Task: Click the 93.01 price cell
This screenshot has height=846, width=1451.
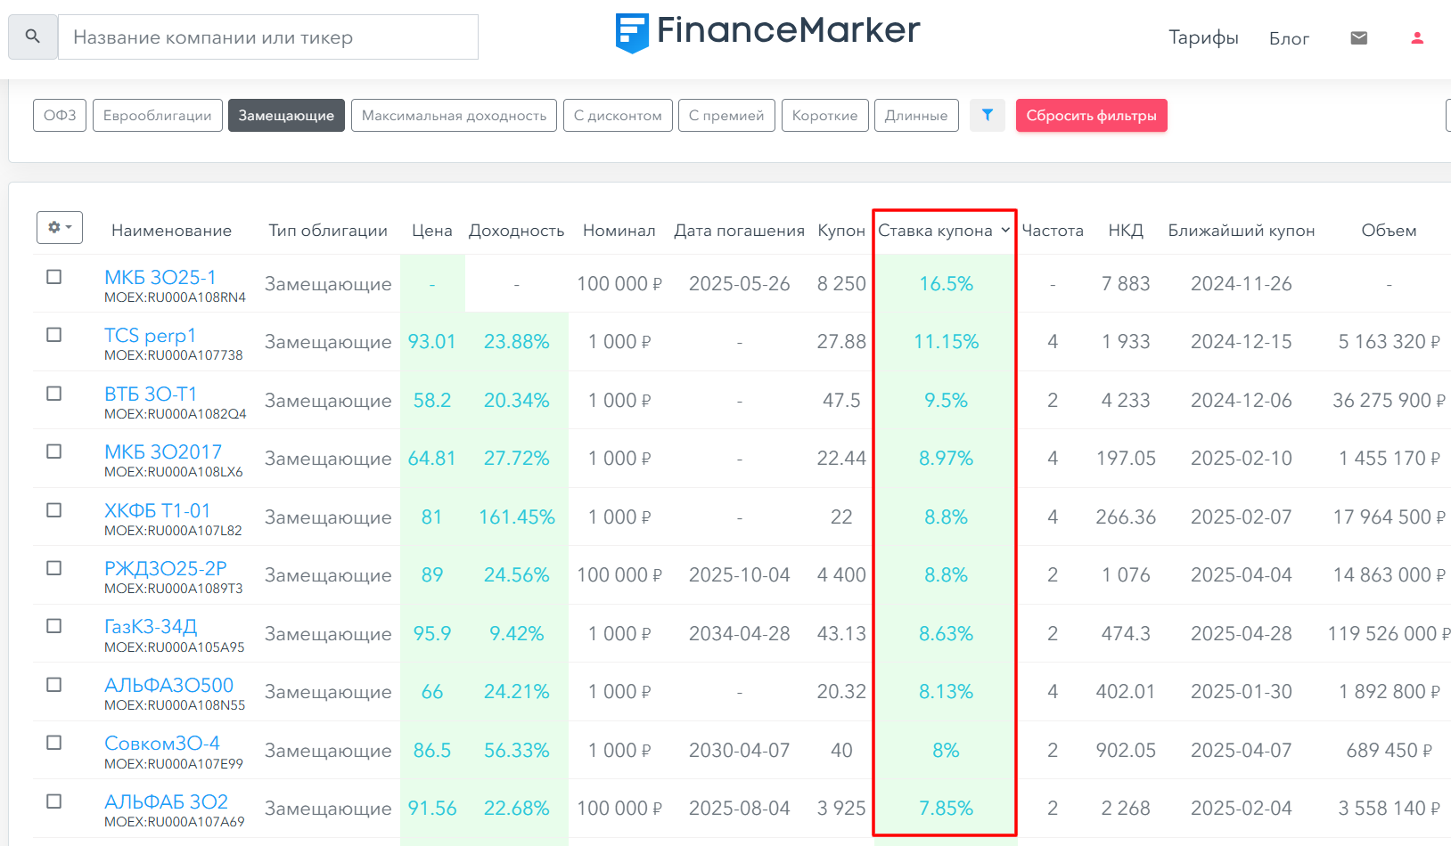Action: (432, 341)
